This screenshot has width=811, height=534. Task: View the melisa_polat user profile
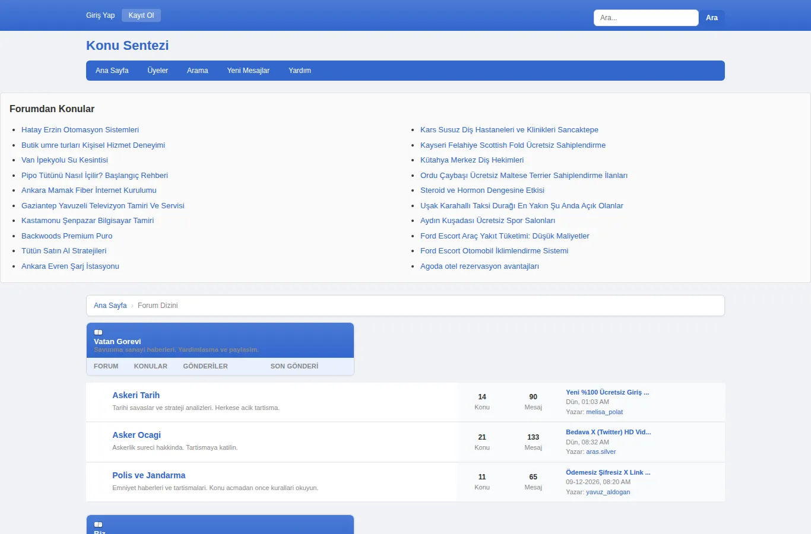pyautogui.click(x=604, y=412)
